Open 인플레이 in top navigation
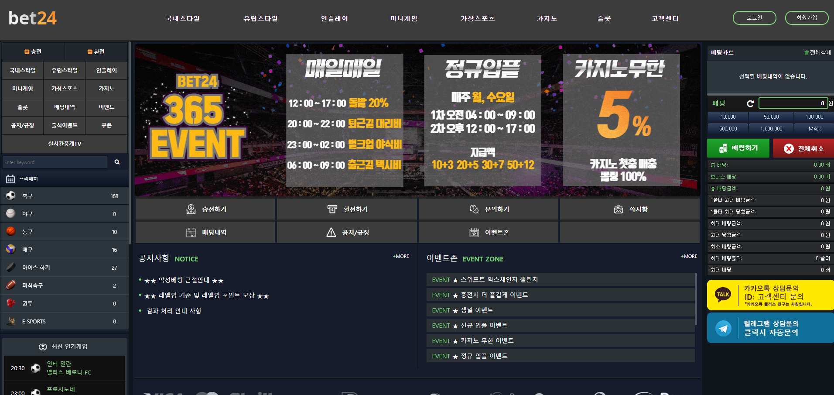Screen dimensions: 834x395 (x=335, y=18)
